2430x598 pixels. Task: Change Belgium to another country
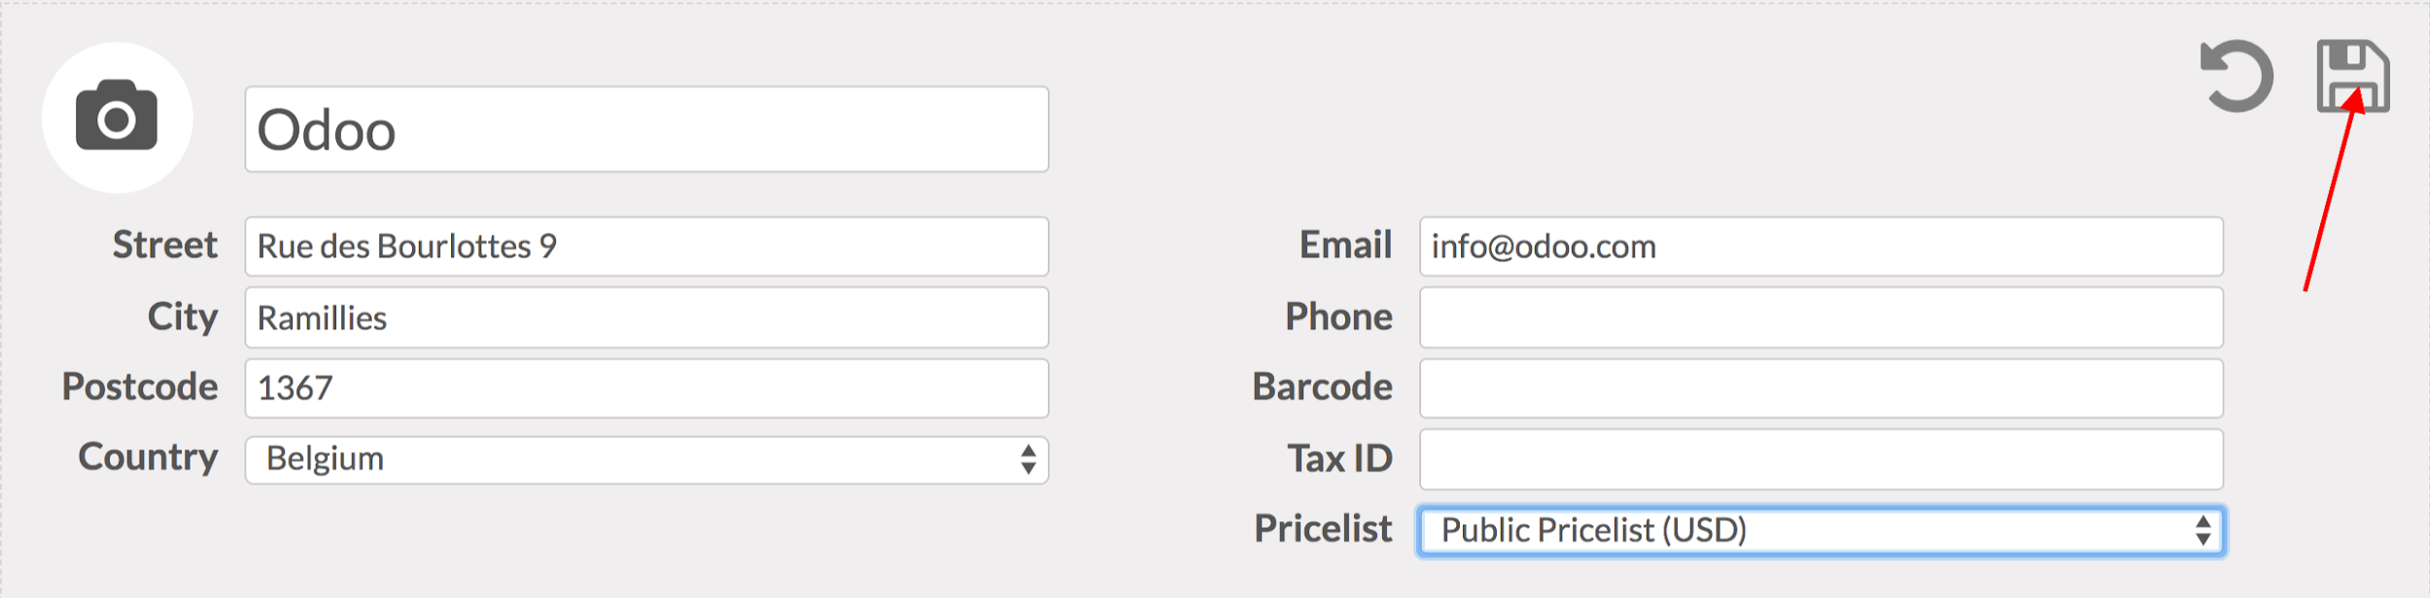click(x=642, y=457)
